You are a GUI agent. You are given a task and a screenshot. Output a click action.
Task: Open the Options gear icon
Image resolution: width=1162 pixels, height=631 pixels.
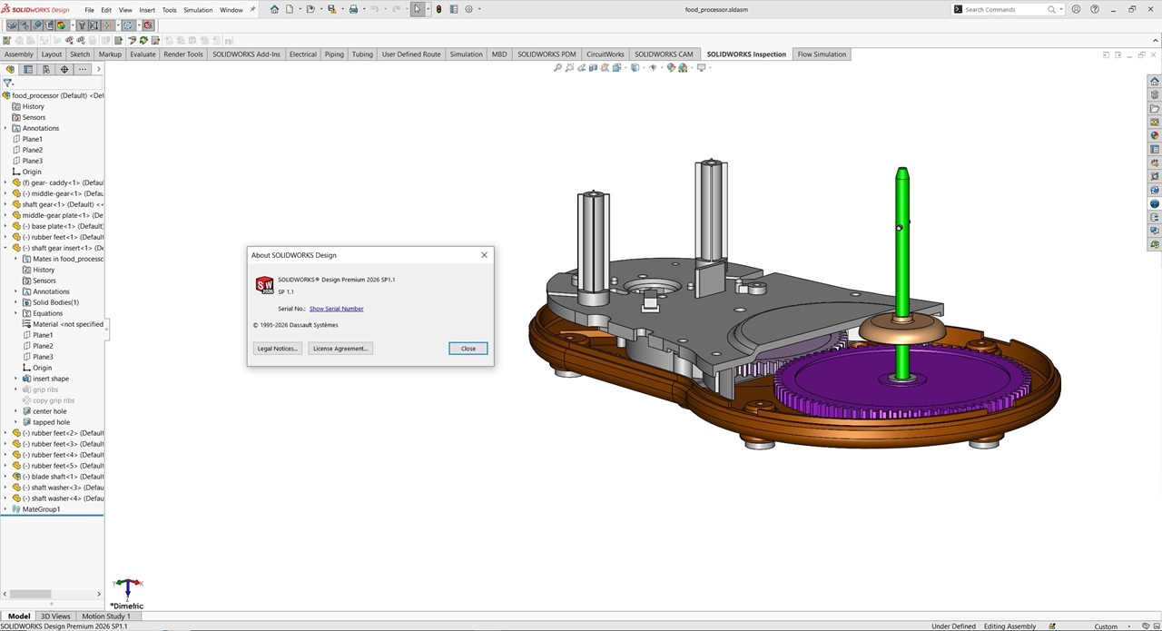469,9
